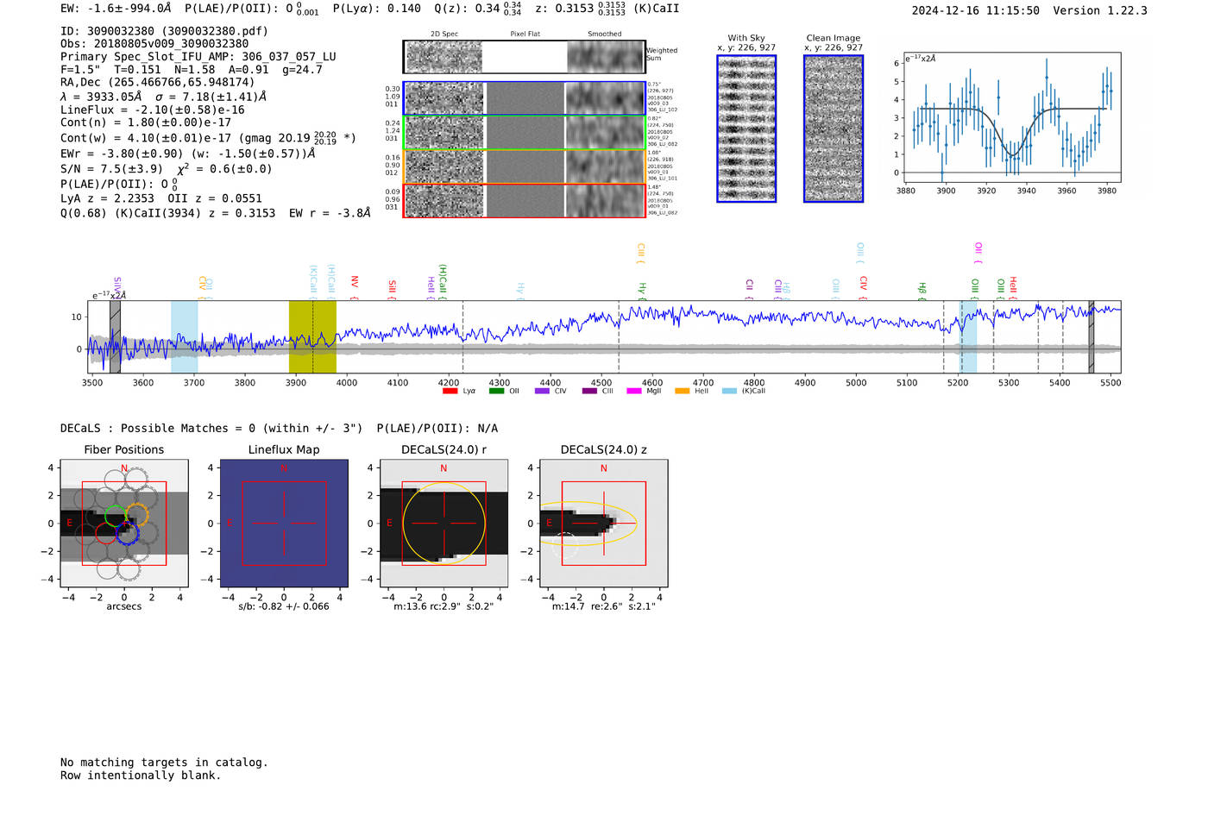The width and height of the screenshot is (1208, 822).
Task: Click the Cont(n) = 1.80(±0.00)e-17 value
Action: (146, 122)
